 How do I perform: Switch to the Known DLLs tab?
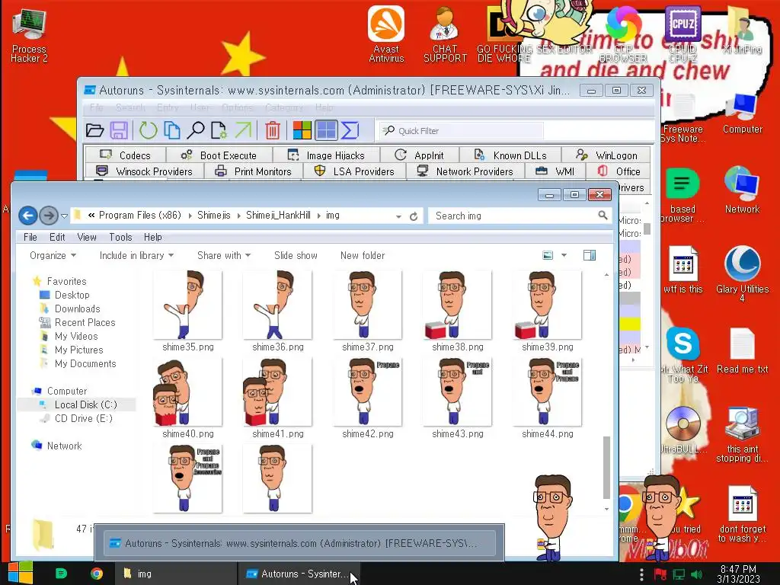510,155
